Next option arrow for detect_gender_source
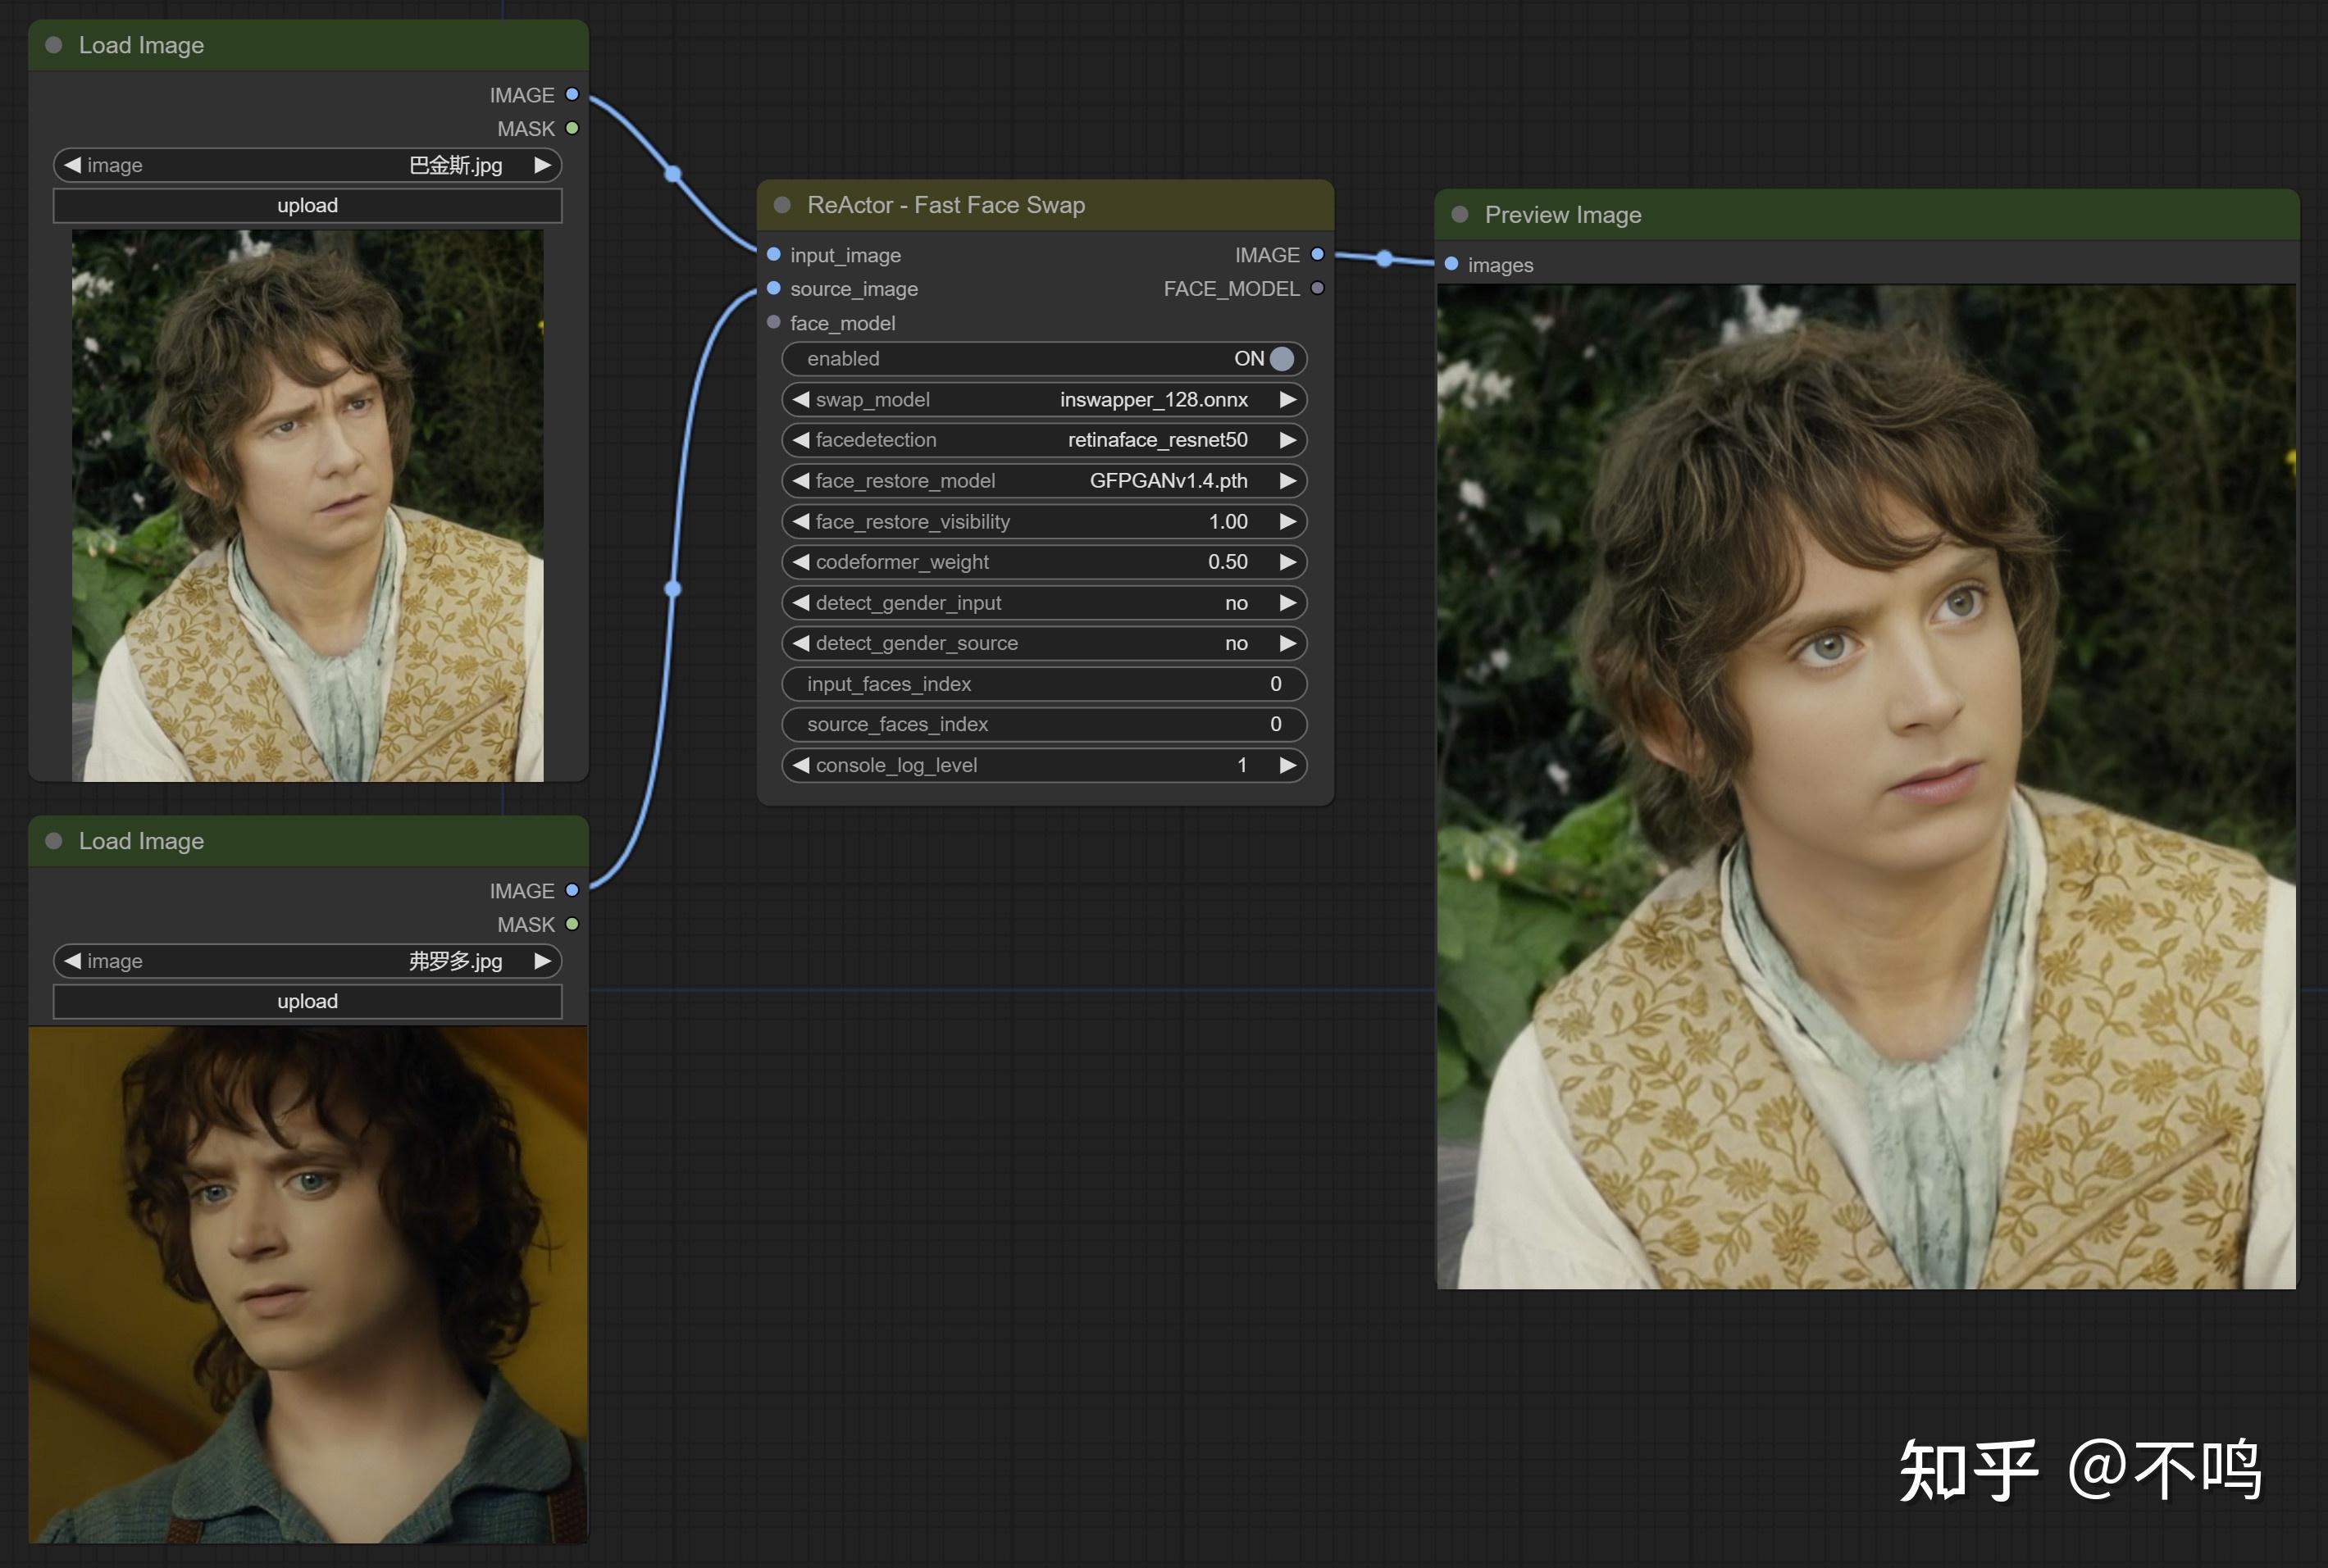The height and width of the screenshot is (1568, 2328). (x=1287, y=644)
